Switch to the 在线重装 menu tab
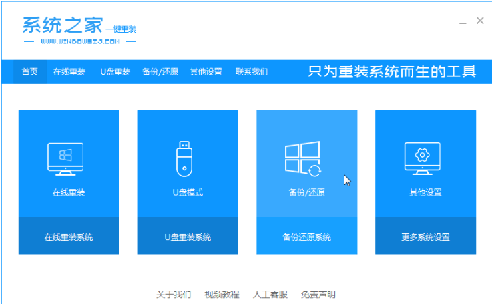Viewport: 492px width, 304px height. coord(69,72)
